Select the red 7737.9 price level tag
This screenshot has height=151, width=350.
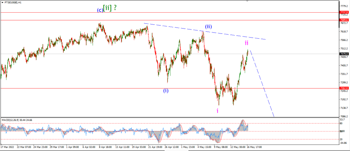click(344, 12)
